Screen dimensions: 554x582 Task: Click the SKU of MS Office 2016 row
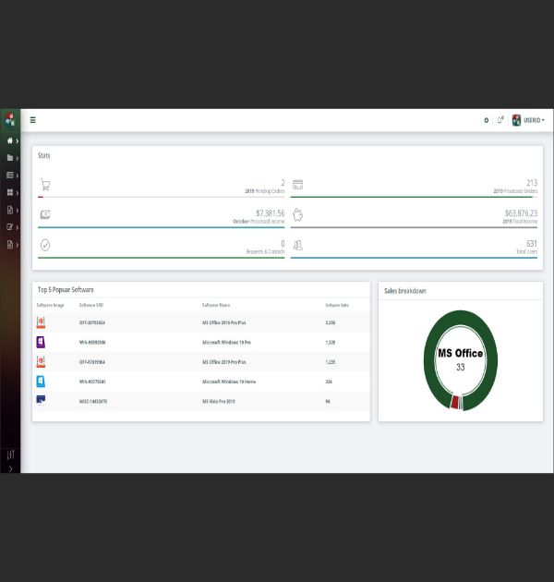92,322
